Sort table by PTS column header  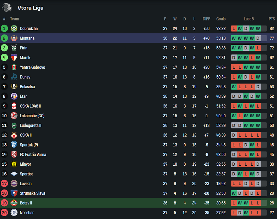(x=272, y=19)
